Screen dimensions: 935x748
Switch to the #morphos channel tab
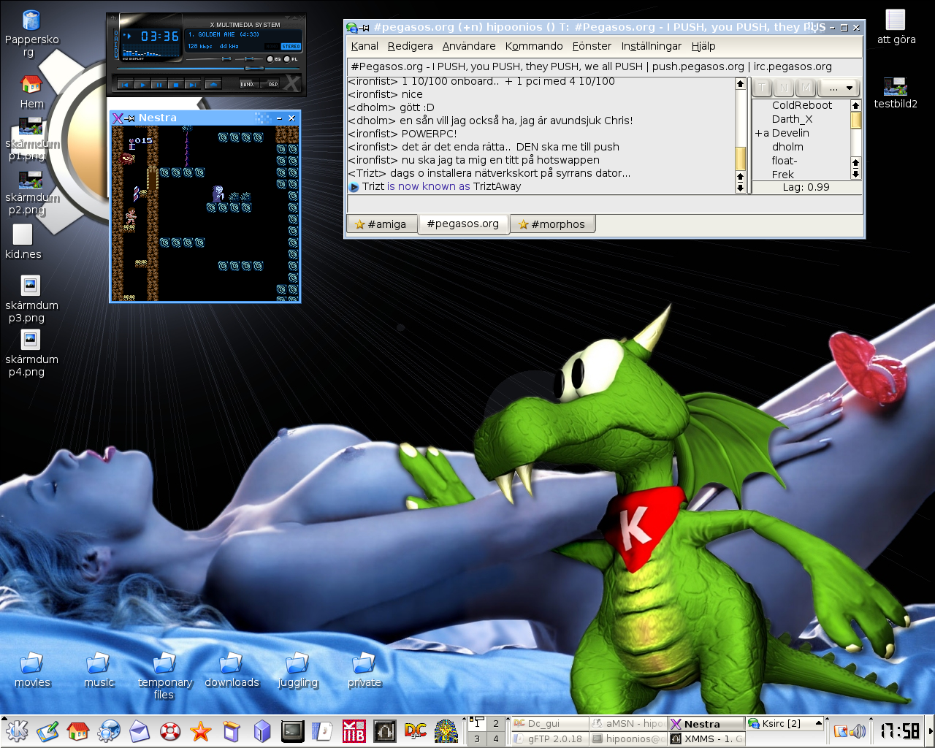pos(553,224)
